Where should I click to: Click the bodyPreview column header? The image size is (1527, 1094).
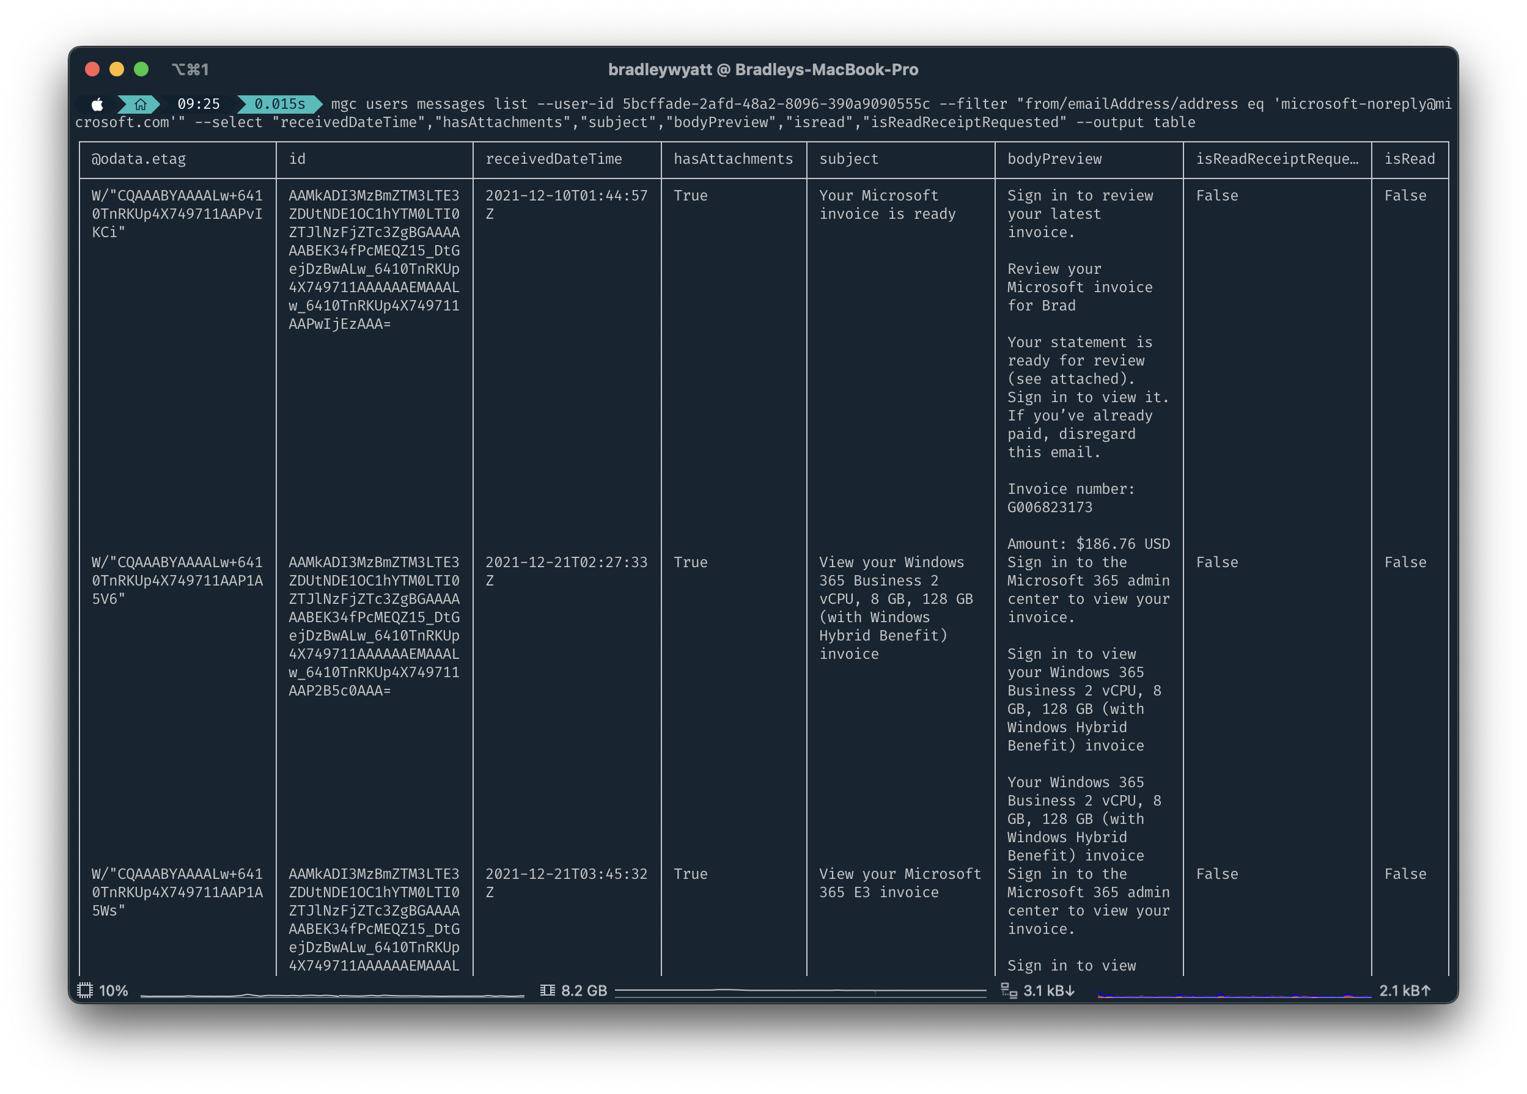point(1054,159)
